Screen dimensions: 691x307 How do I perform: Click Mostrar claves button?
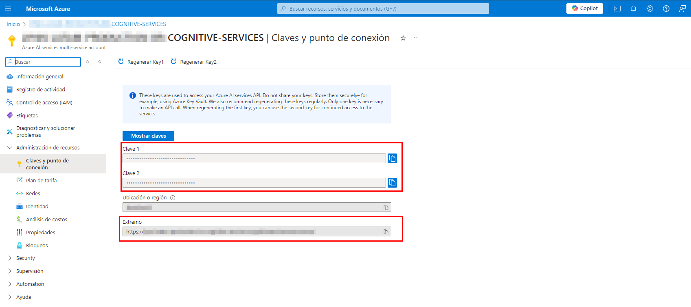[148, 136]
